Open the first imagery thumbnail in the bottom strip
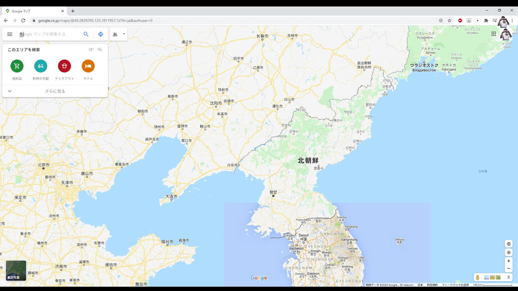The image size is (518, 291). [486, 278]
